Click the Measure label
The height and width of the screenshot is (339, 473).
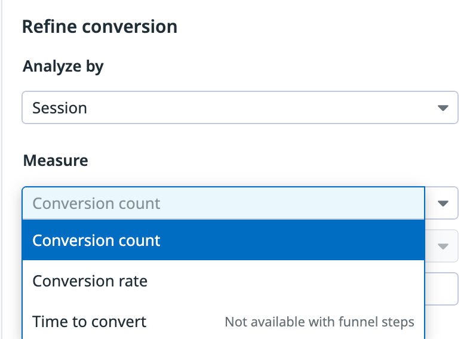click(x=56, y=160)
